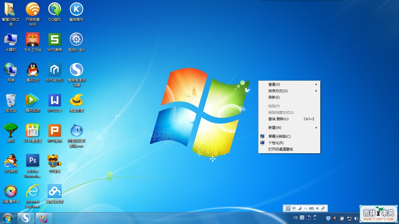Open IME wrench settings icon
Screen dimensions: 399x224
[323, 208]
